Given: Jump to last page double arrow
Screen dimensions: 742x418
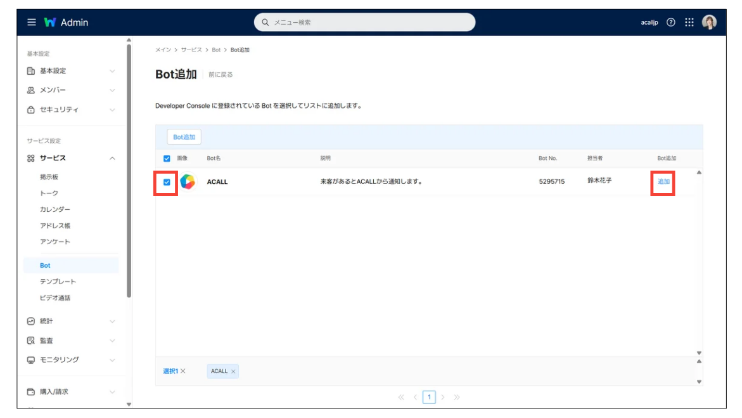Looking at the screenshot, I should click(x=457, y=397).
